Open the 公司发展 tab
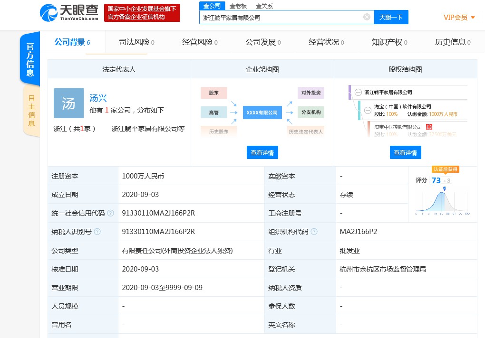This screenshot has height=338, width=485. coord(263,42)
